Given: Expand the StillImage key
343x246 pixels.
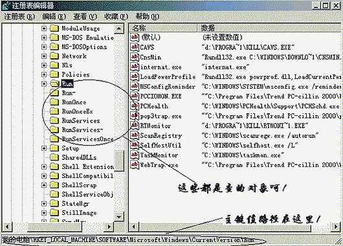Looking at the screenshot, I should pyautogui.click(x=44, y=213).
